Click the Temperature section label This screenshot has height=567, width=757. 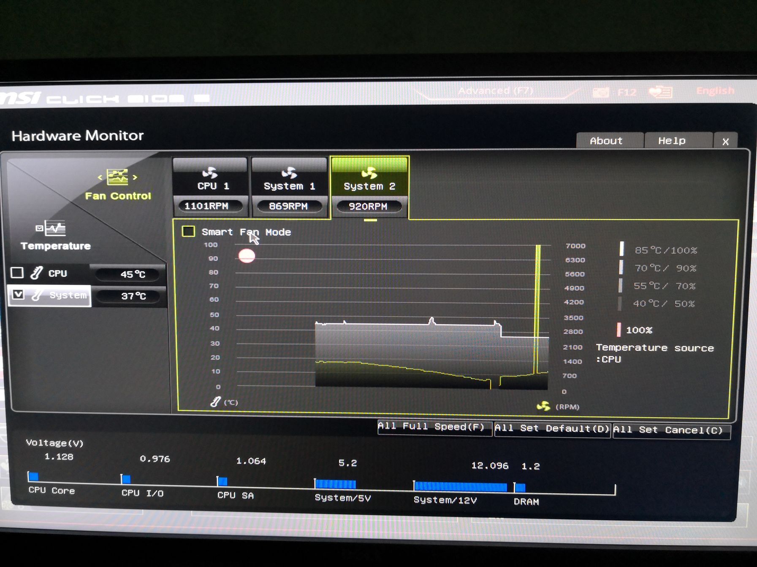click(x=55, y=246)
